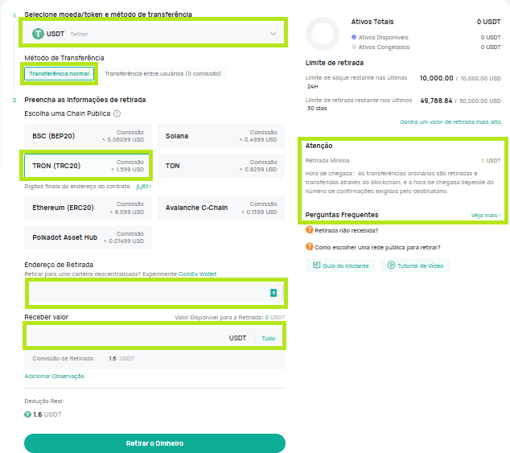Image resolution: width=510 pixels, height=453 pixels.
Task: Open the Tutorial de Vídeo button
Action: (x=415, y=266)
